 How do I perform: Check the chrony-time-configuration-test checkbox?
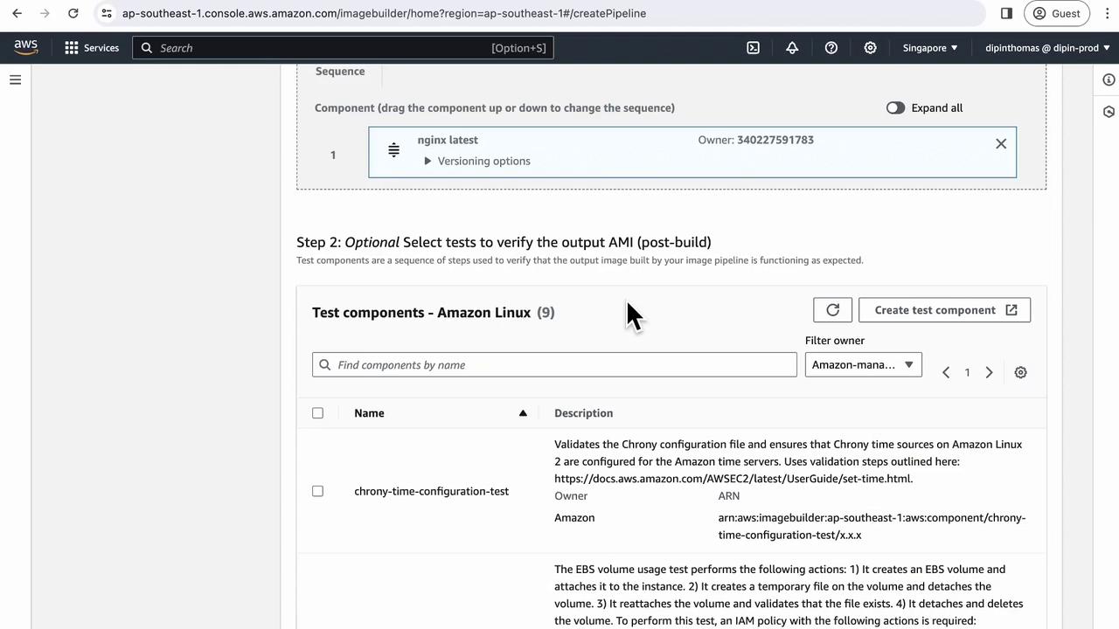[317, 491]
